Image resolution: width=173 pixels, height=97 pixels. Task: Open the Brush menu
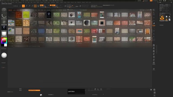[5, 2]
